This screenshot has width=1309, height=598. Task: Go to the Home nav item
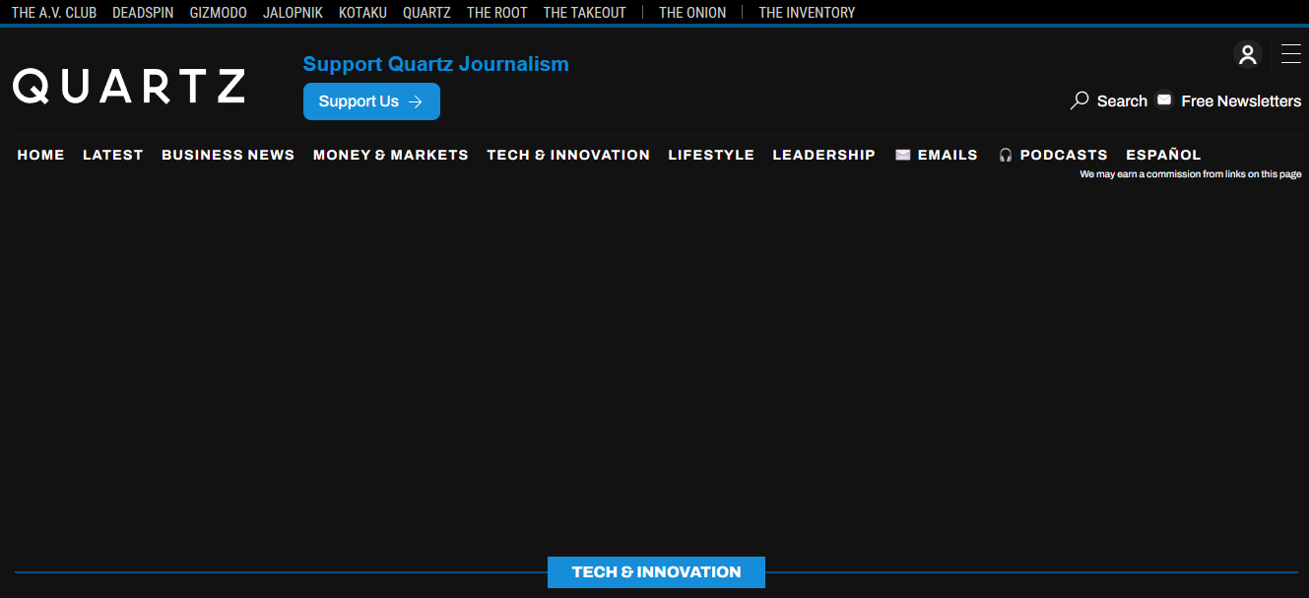(40, 155)
